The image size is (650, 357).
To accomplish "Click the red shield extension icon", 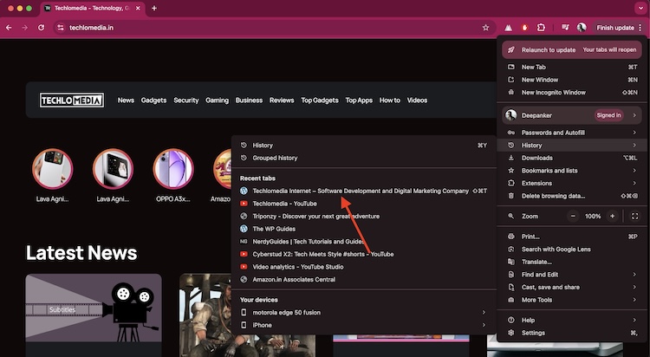I will click(x=524, y=28).
